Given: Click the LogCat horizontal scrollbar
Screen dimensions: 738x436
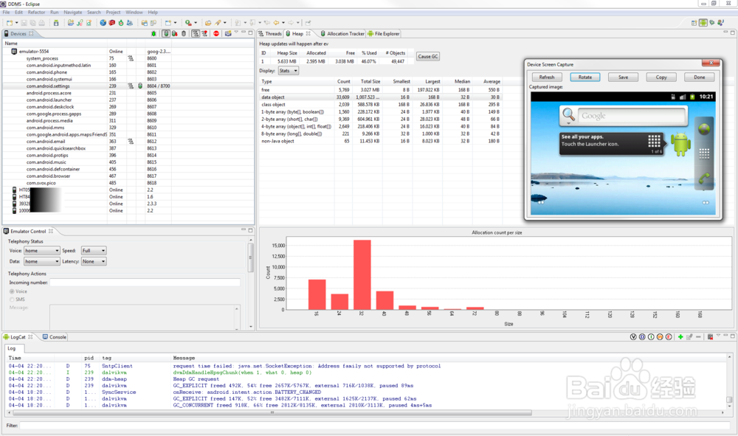Looking at the screenshot, I should pyautogui.click(x=272, y=412).
